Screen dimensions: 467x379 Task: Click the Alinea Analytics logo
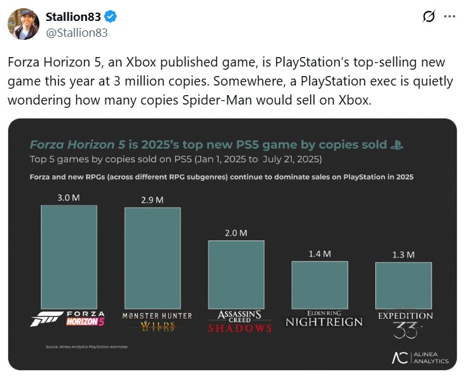[x=420, y=357]
